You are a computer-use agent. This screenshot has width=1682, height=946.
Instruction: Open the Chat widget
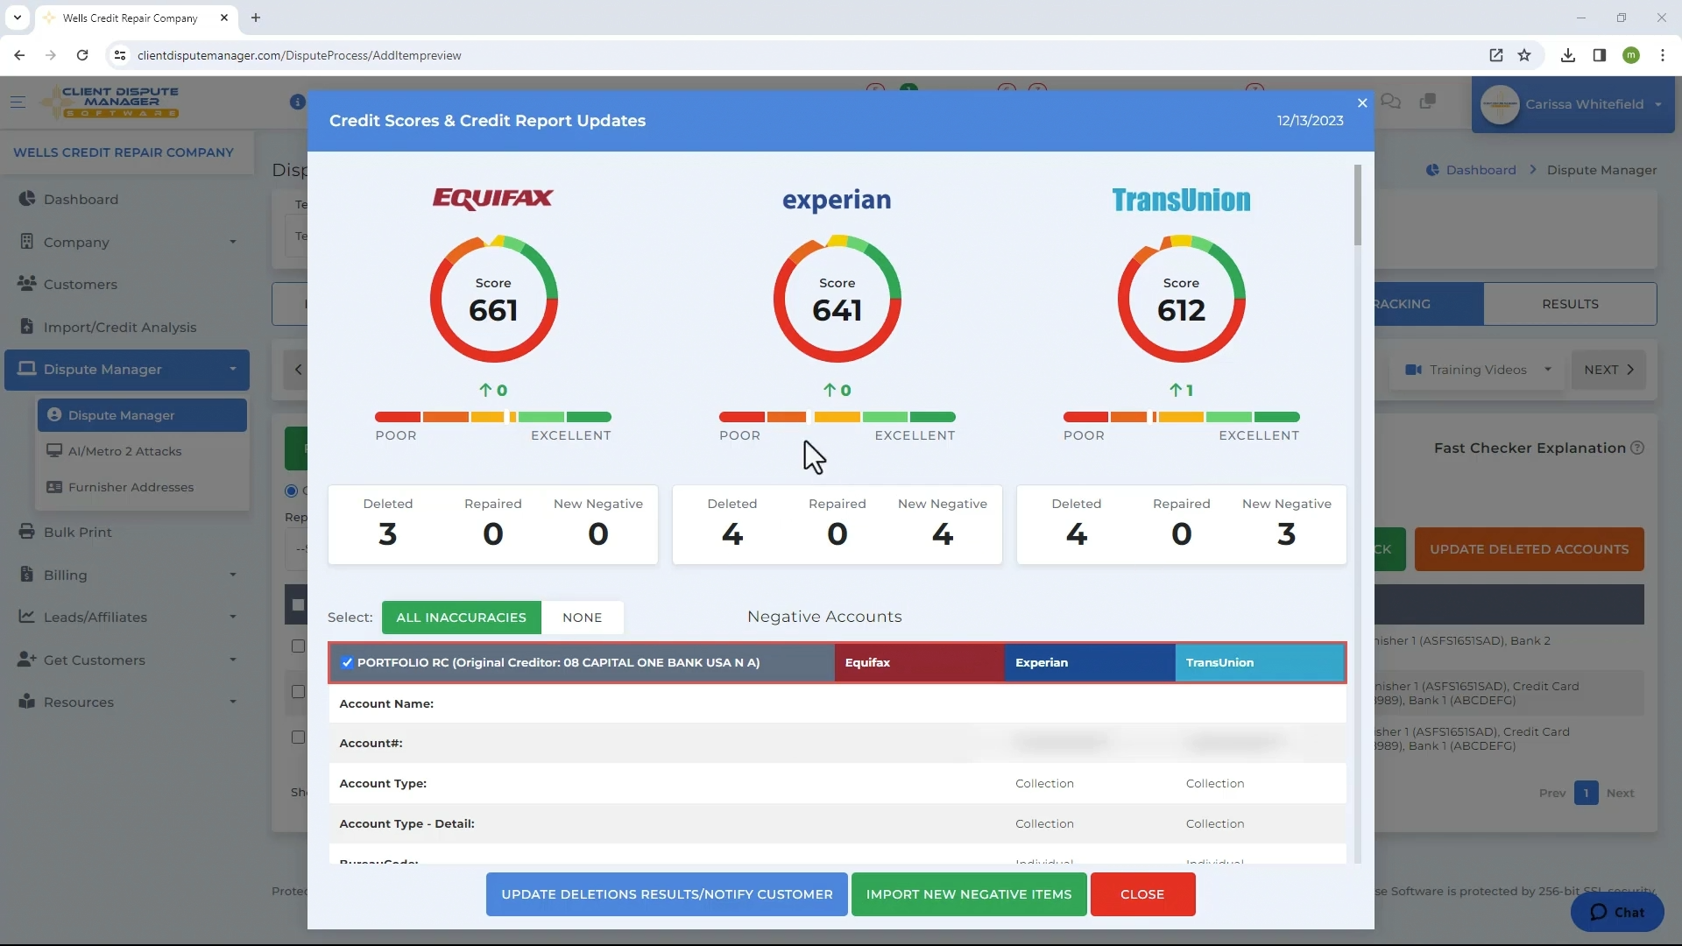click(x=1617, y=912)
